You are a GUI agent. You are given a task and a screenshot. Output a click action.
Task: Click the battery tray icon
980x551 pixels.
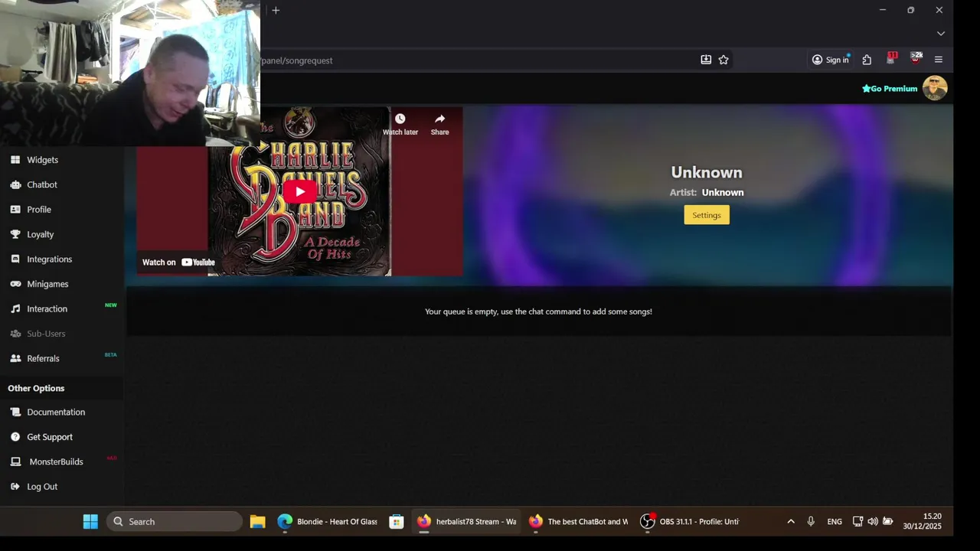(x=888, y=521)
